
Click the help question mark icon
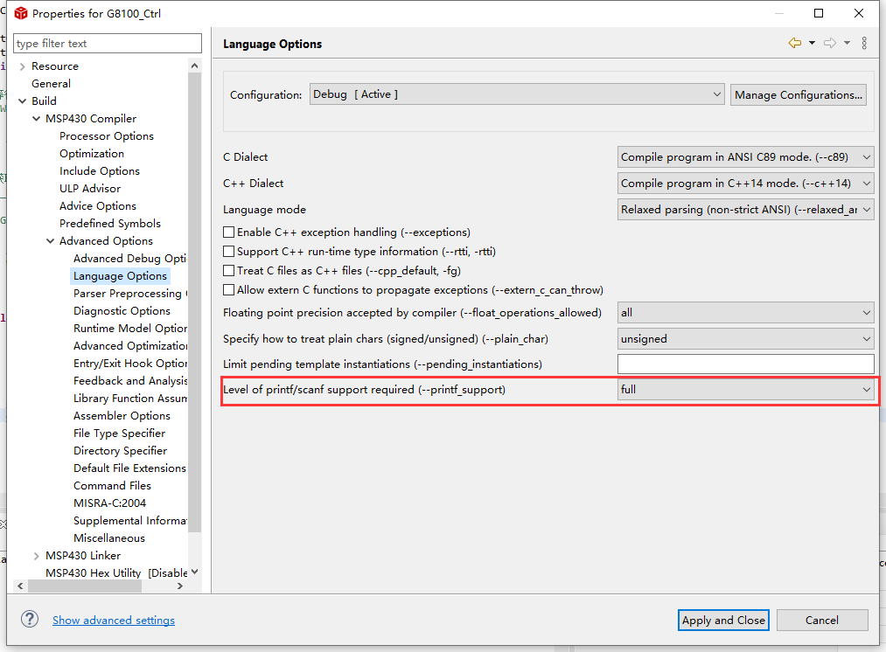[30, 619]
